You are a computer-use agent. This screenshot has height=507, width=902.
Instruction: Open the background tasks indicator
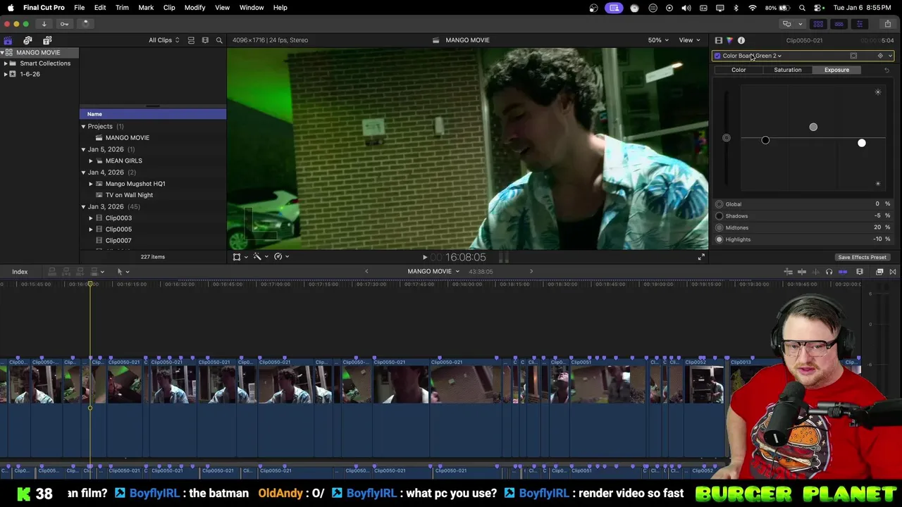point(85,23)
